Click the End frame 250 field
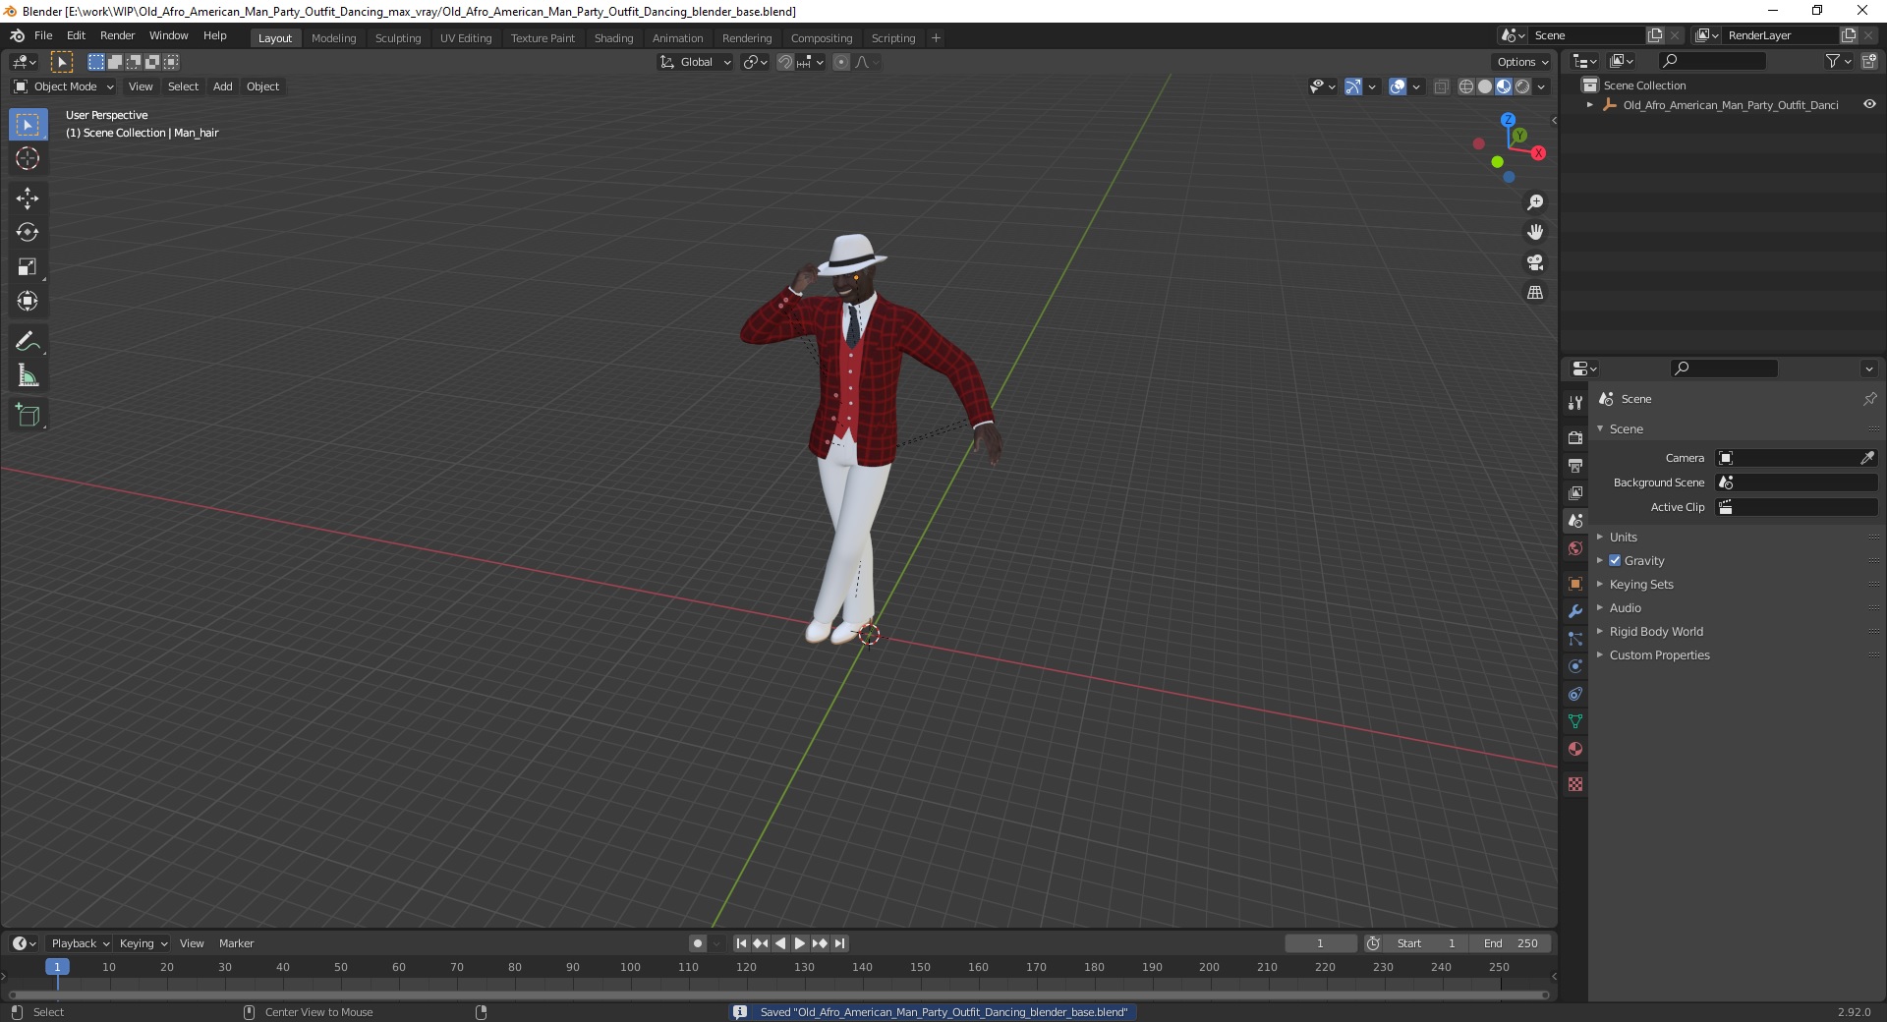1887x1022 pixels. pos(1512,943)
